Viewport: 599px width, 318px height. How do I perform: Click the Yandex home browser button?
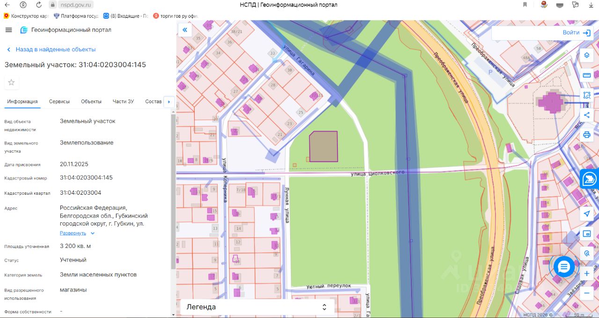[23, 5]
